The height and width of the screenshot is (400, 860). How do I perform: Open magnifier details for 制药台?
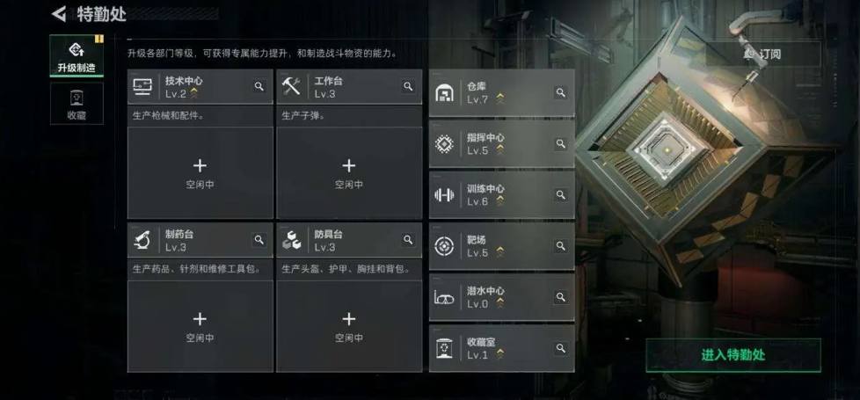click(x=259, y=240)
